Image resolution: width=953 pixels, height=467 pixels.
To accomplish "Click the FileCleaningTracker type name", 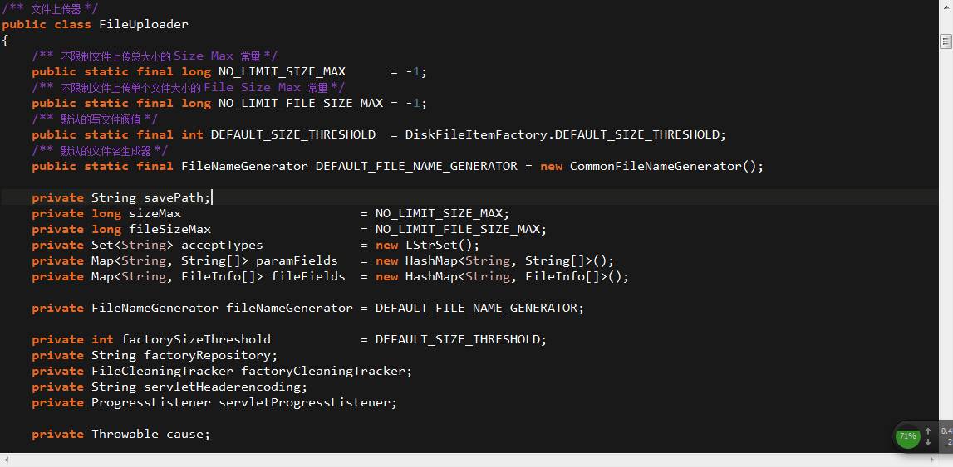I will [x=162, y=371].
